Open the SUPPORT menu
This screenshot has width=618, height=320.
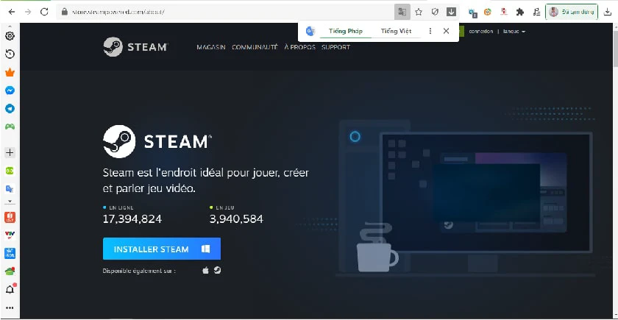pyautogui.click(x=335, y=47)
